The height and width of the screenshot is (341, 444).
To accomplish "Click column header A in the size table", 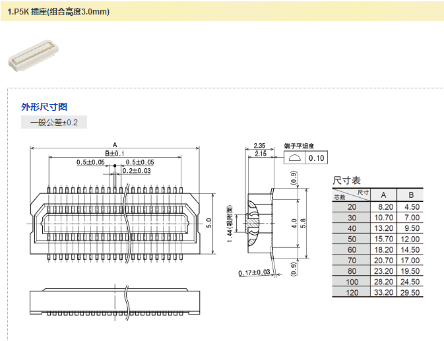I will click(383, 195).
